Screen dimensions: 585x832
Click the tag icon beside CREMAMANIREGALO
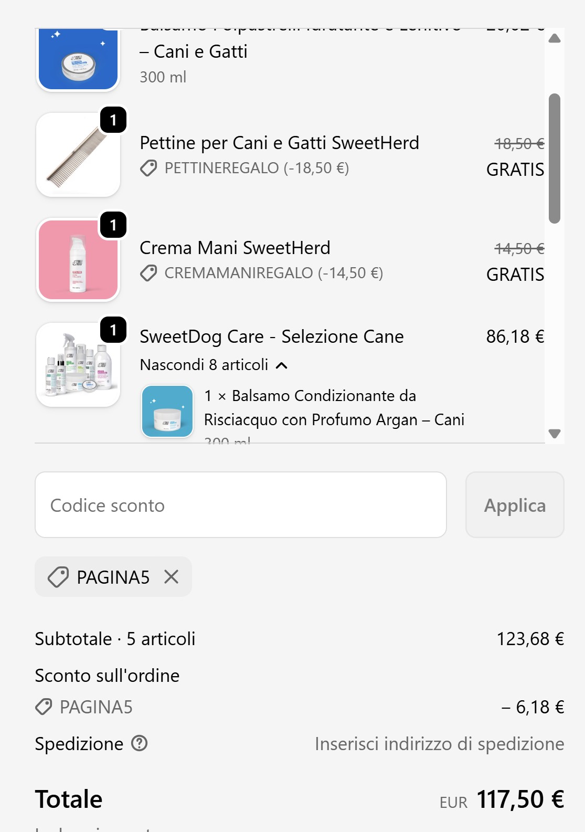coord(148,273)
